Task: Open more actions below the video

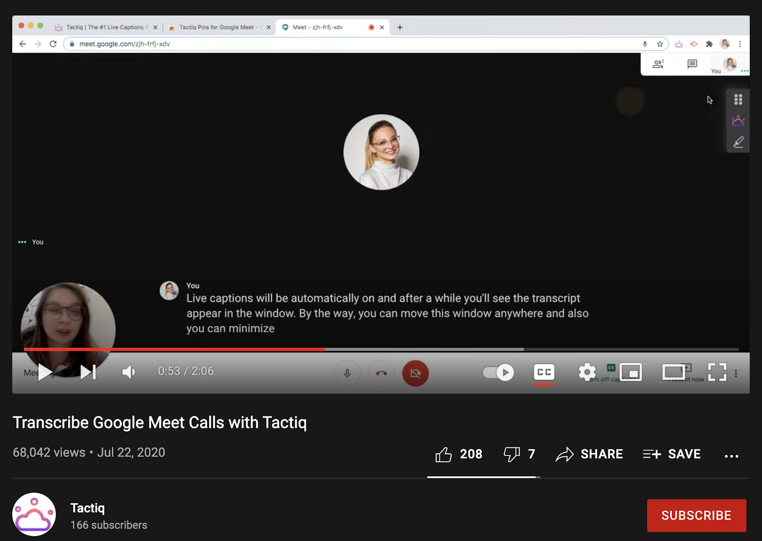Action: (x=732, y=456)
